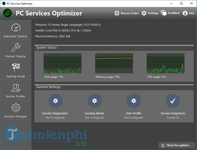Switch to Service Profiles label

click(x=15, y=96)
